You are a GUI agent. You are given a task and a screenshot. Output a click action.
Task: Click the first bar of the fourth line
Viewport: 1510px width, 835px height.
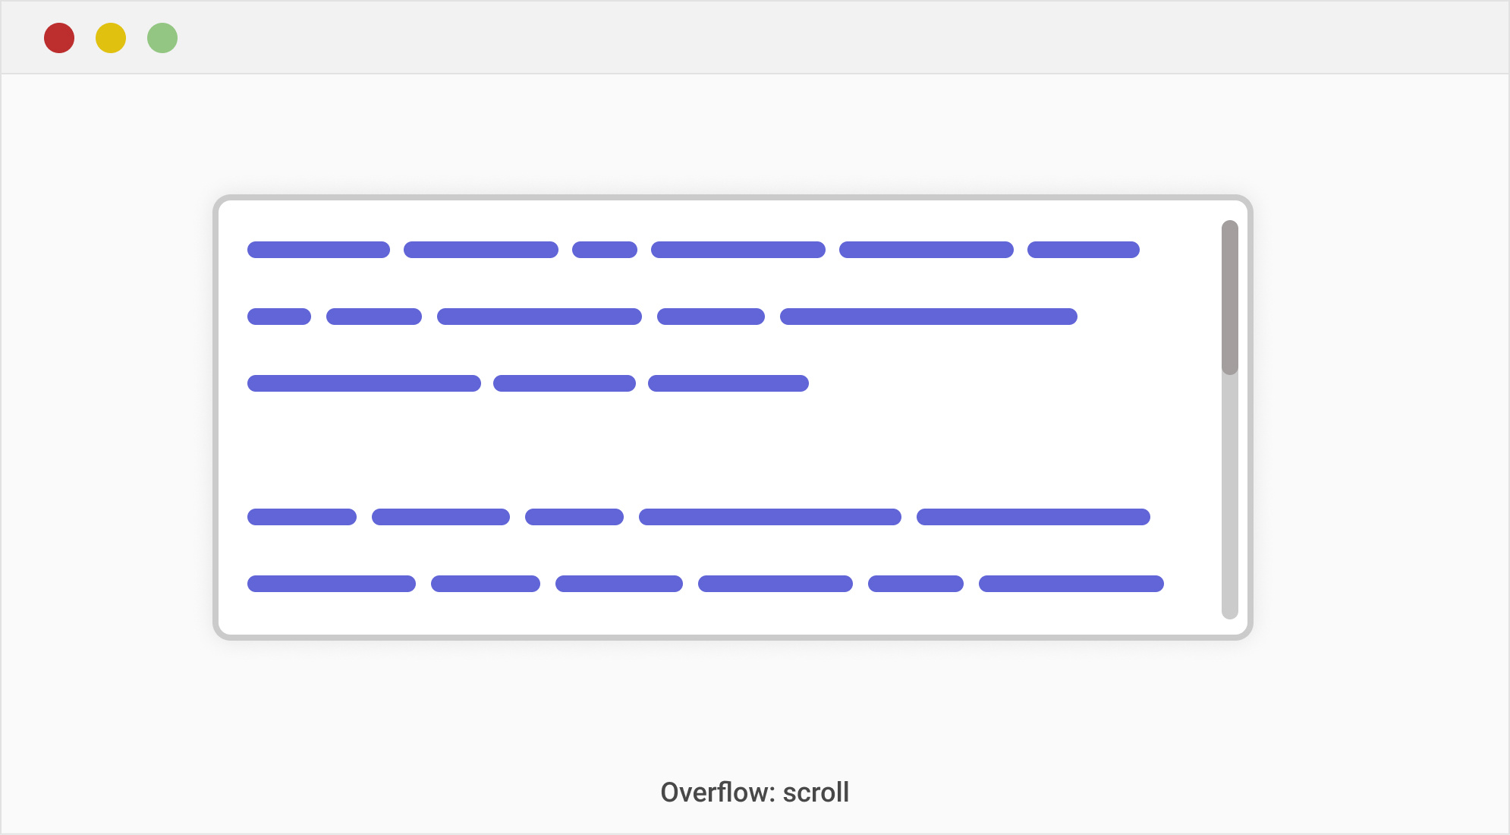[x=302, y=517]
